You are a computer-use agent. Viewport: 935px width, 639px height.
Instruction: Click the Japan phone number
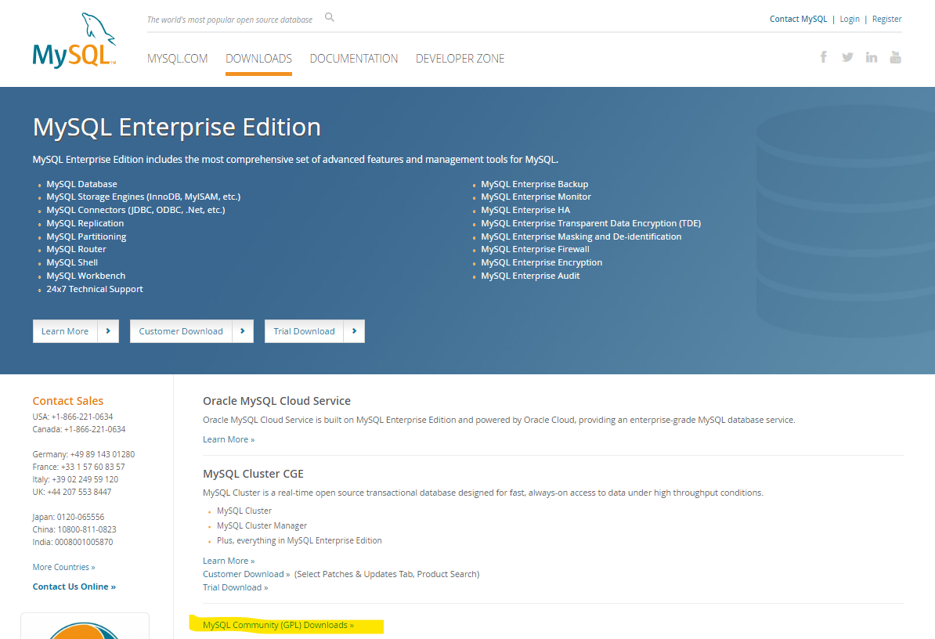[x=81, y=517]
